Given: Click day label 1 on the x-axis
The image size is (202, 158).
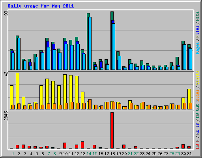Looking at the screenshot, I should click(x=13, y=154).
